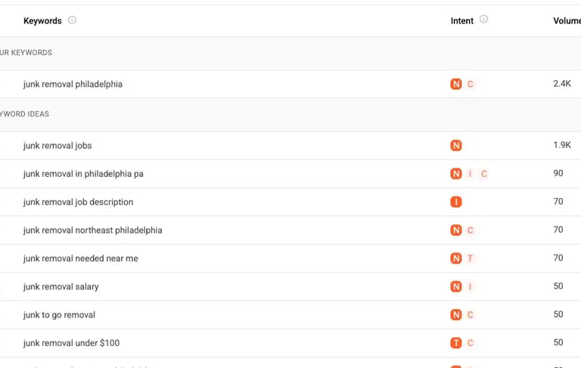Click N badge for junk removal jobs

[x=456, y=146]
